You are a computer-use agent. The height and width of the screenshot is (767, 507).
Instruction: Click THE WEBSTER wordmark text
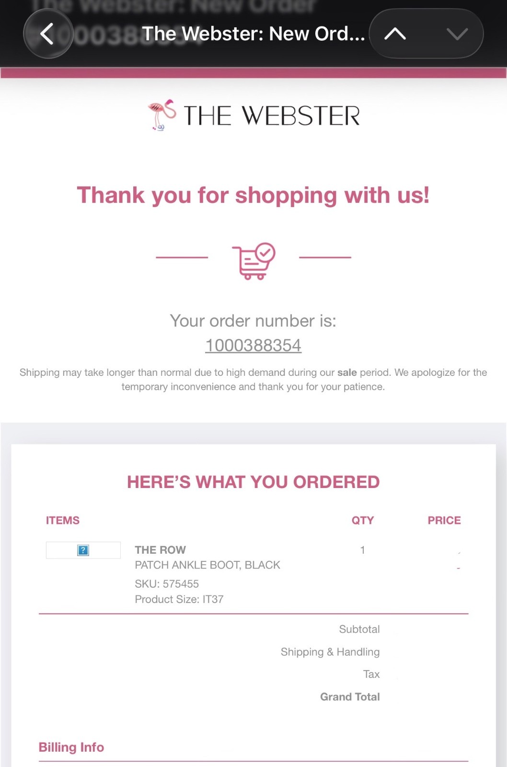[x=271, y=116]
